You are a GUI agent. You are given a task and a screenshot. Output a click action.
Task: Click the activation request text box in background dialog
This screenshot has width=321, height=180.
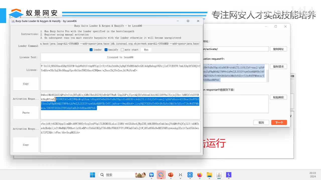point(236,73)
